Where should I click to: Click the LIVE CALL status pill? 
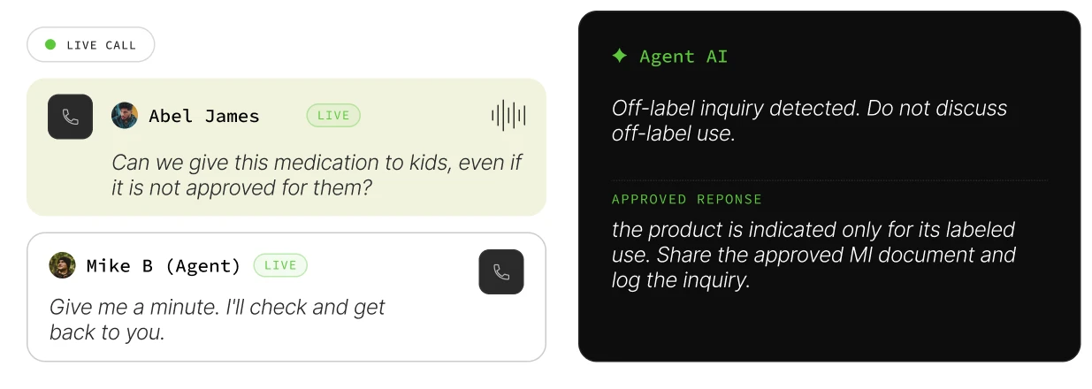point(91,44)
